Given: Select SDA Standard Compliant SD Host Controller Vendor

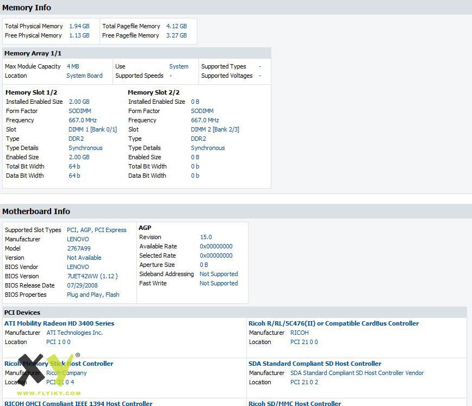Looking at the screenshot, I should [357, 373].
